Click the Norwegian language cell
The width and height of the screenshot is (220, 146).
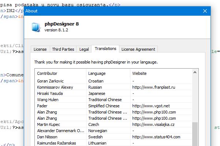(98, 131)
